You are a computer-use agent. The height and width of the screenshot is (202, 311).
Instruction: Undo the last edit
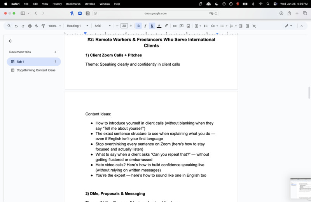[16, 26]
